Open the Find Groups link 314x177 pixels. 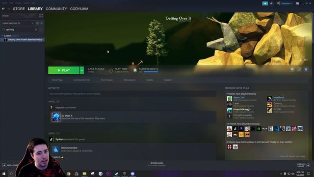click(x=106, y=80)
